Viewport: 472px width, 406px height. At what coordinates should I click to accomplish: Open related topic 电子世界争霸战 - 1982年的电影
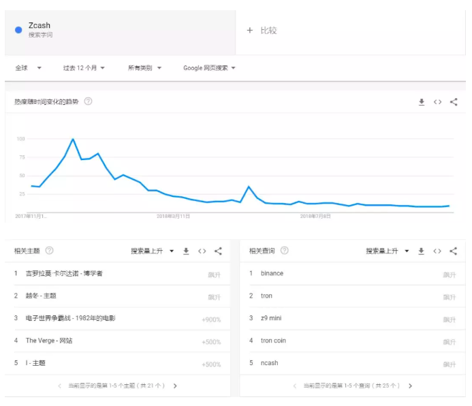click(70, 318)
